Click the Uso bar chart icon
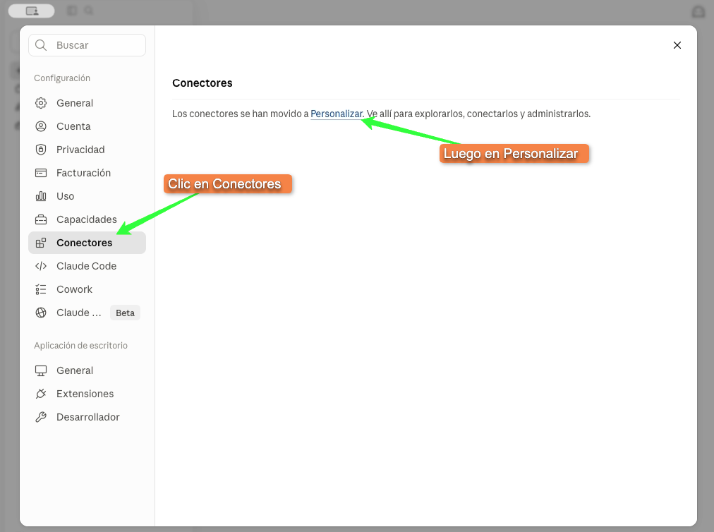714x532 pixels. (41, 196)
